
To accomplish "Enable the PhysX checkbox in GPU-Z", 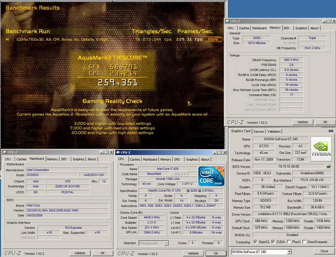I will (x=289, y=241).
